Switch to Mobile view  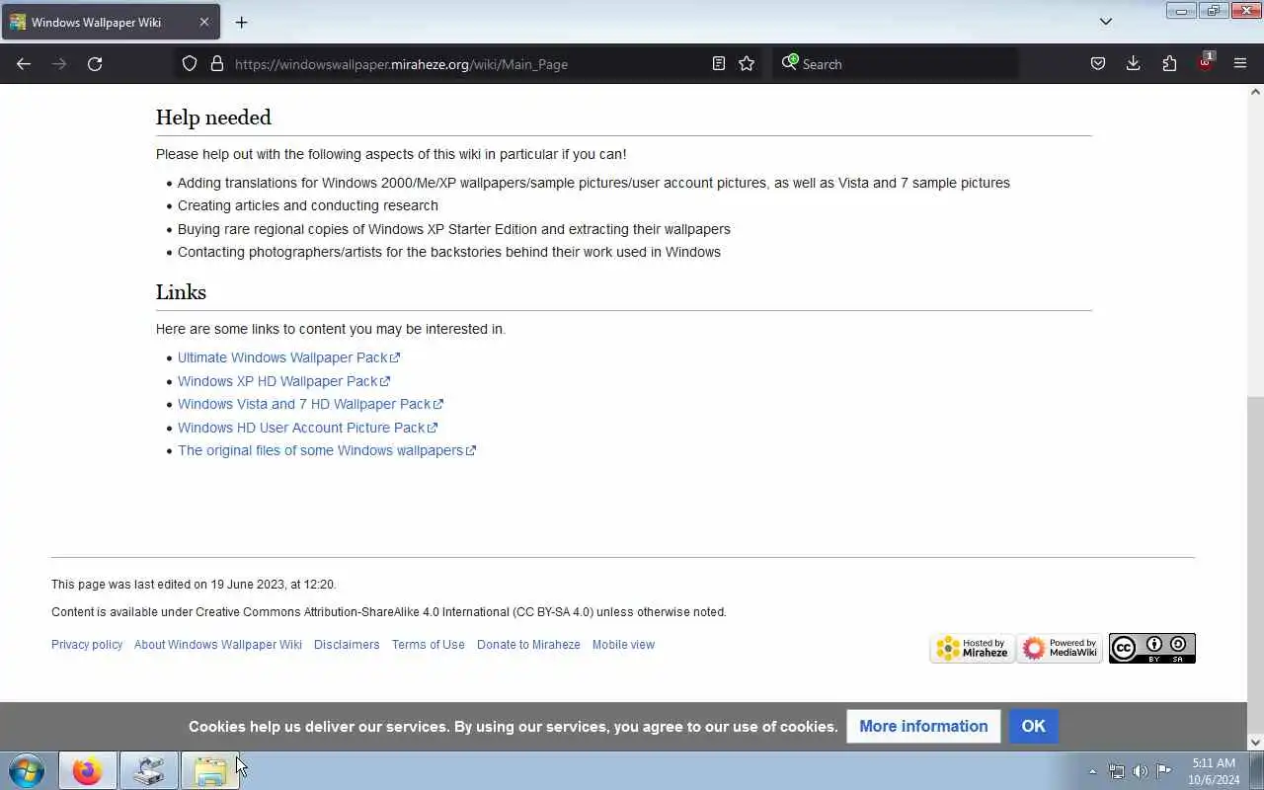click(x=623, y=645)
